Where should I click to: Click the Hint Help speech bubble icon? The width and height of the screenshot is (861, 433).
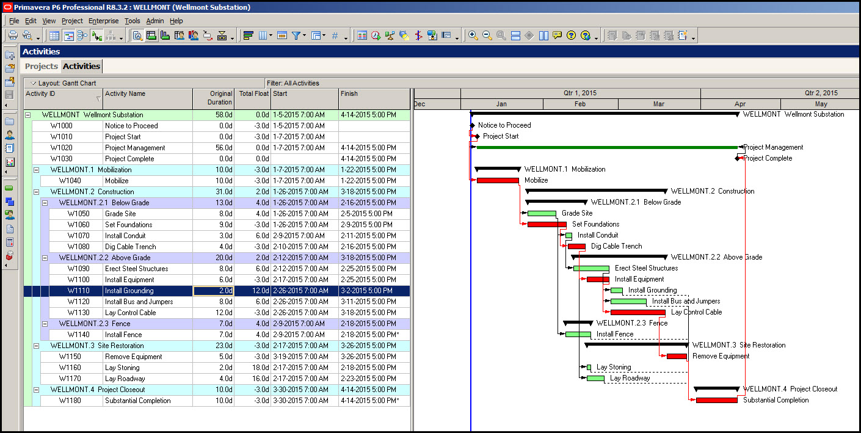[557, 35]
